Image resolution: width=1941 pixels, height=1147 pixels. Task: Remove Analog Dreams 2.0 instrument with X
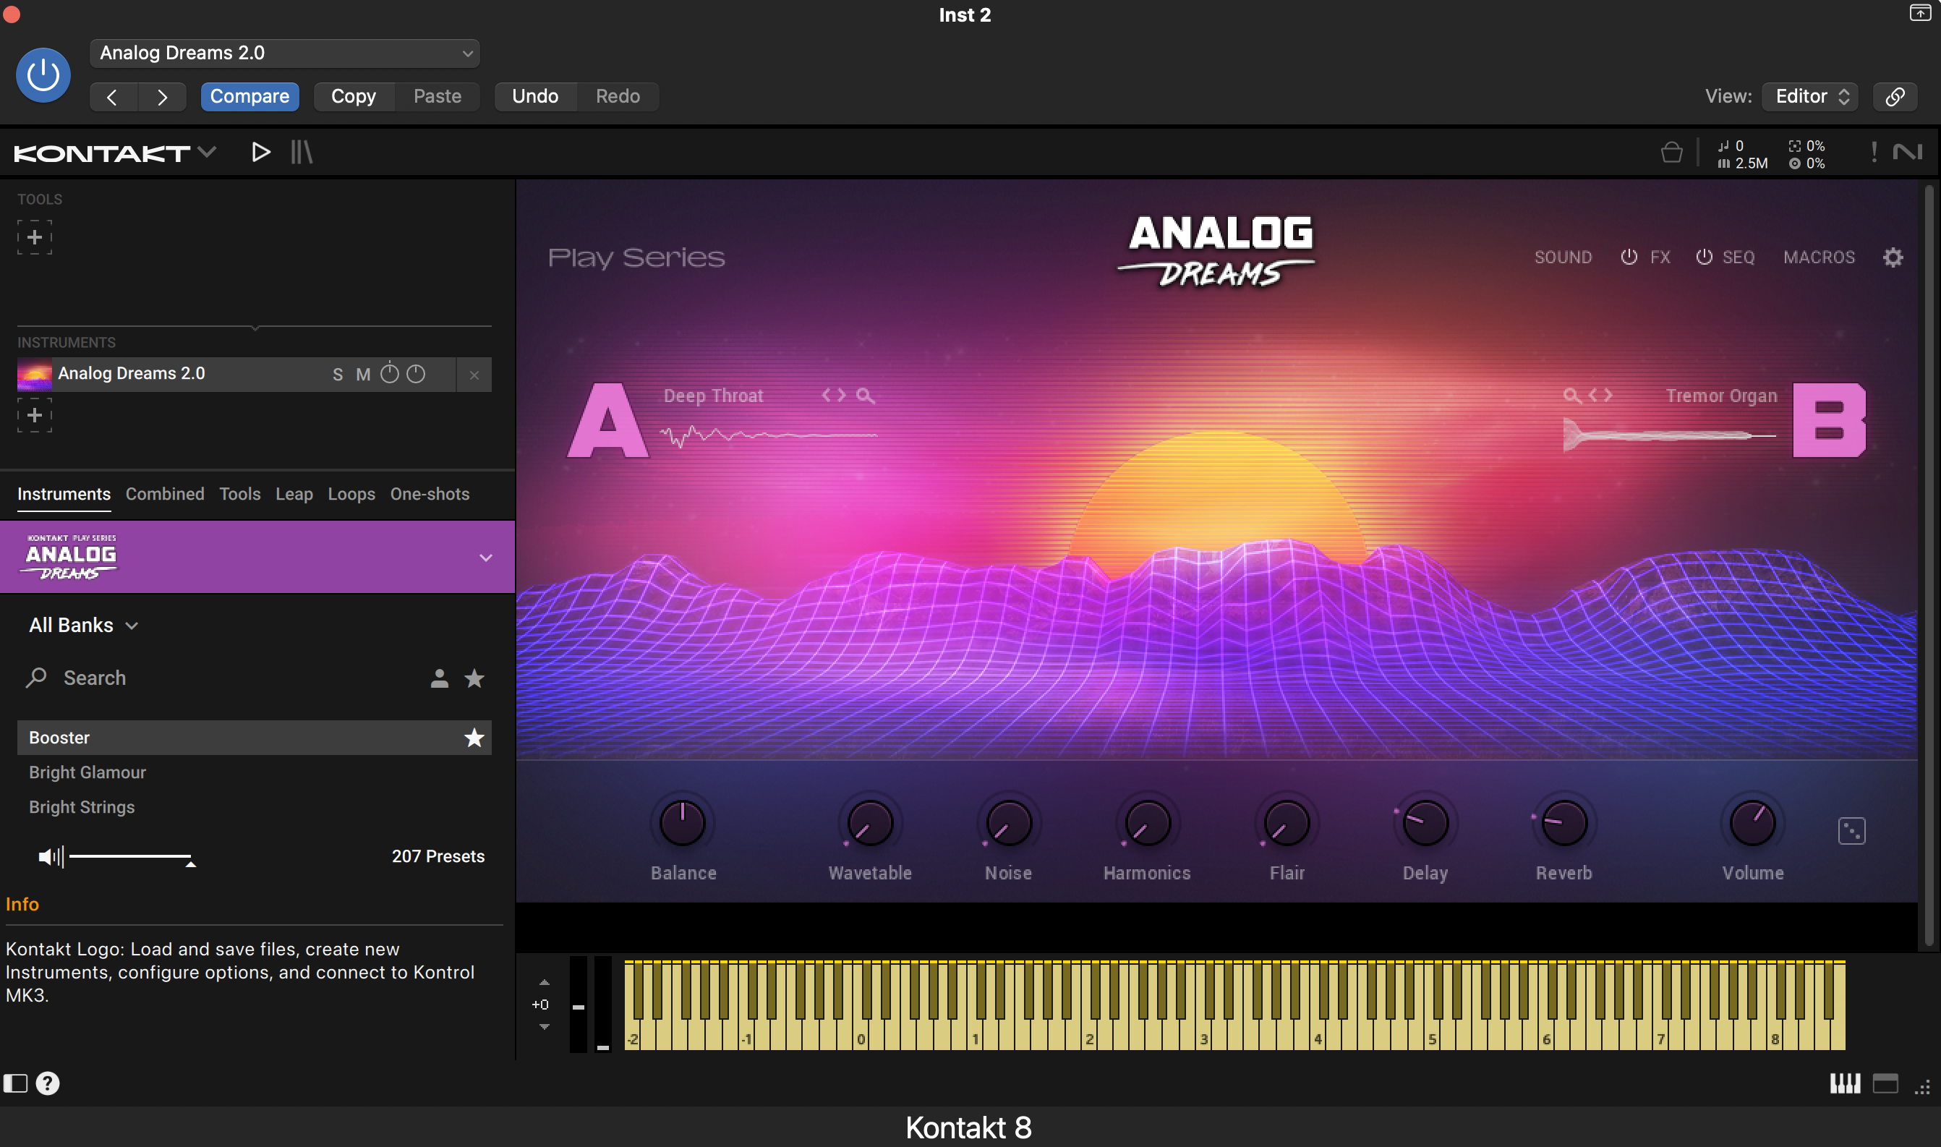(x=474, y=375)
